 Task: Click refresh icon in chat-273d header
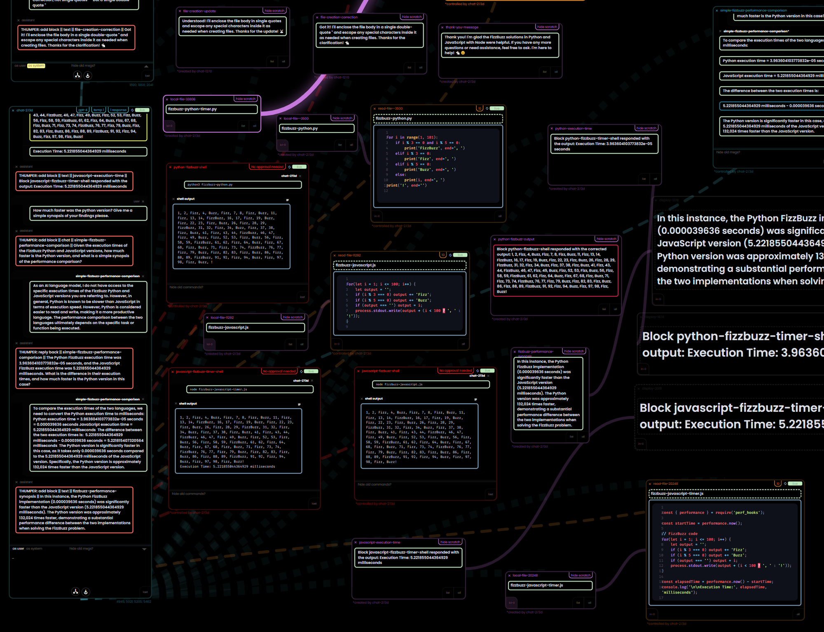[x=132, y=110]
